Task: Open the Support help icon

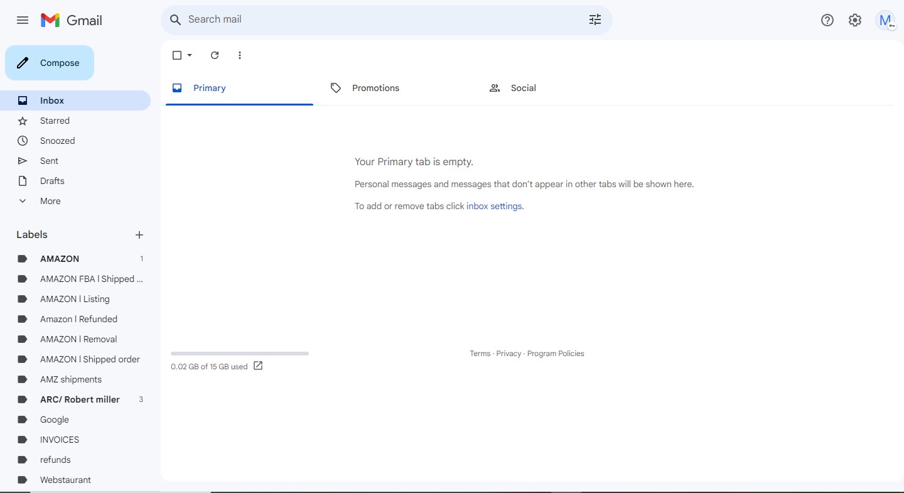Action: coord(827,20)
